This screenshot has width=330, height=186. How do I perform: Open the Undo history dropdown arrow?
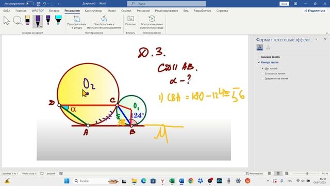pos(48,4)
